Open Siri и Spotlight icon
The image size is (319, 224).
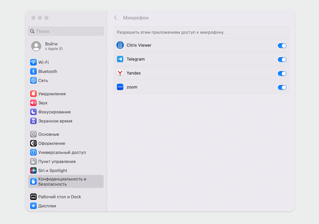point(33,171)
